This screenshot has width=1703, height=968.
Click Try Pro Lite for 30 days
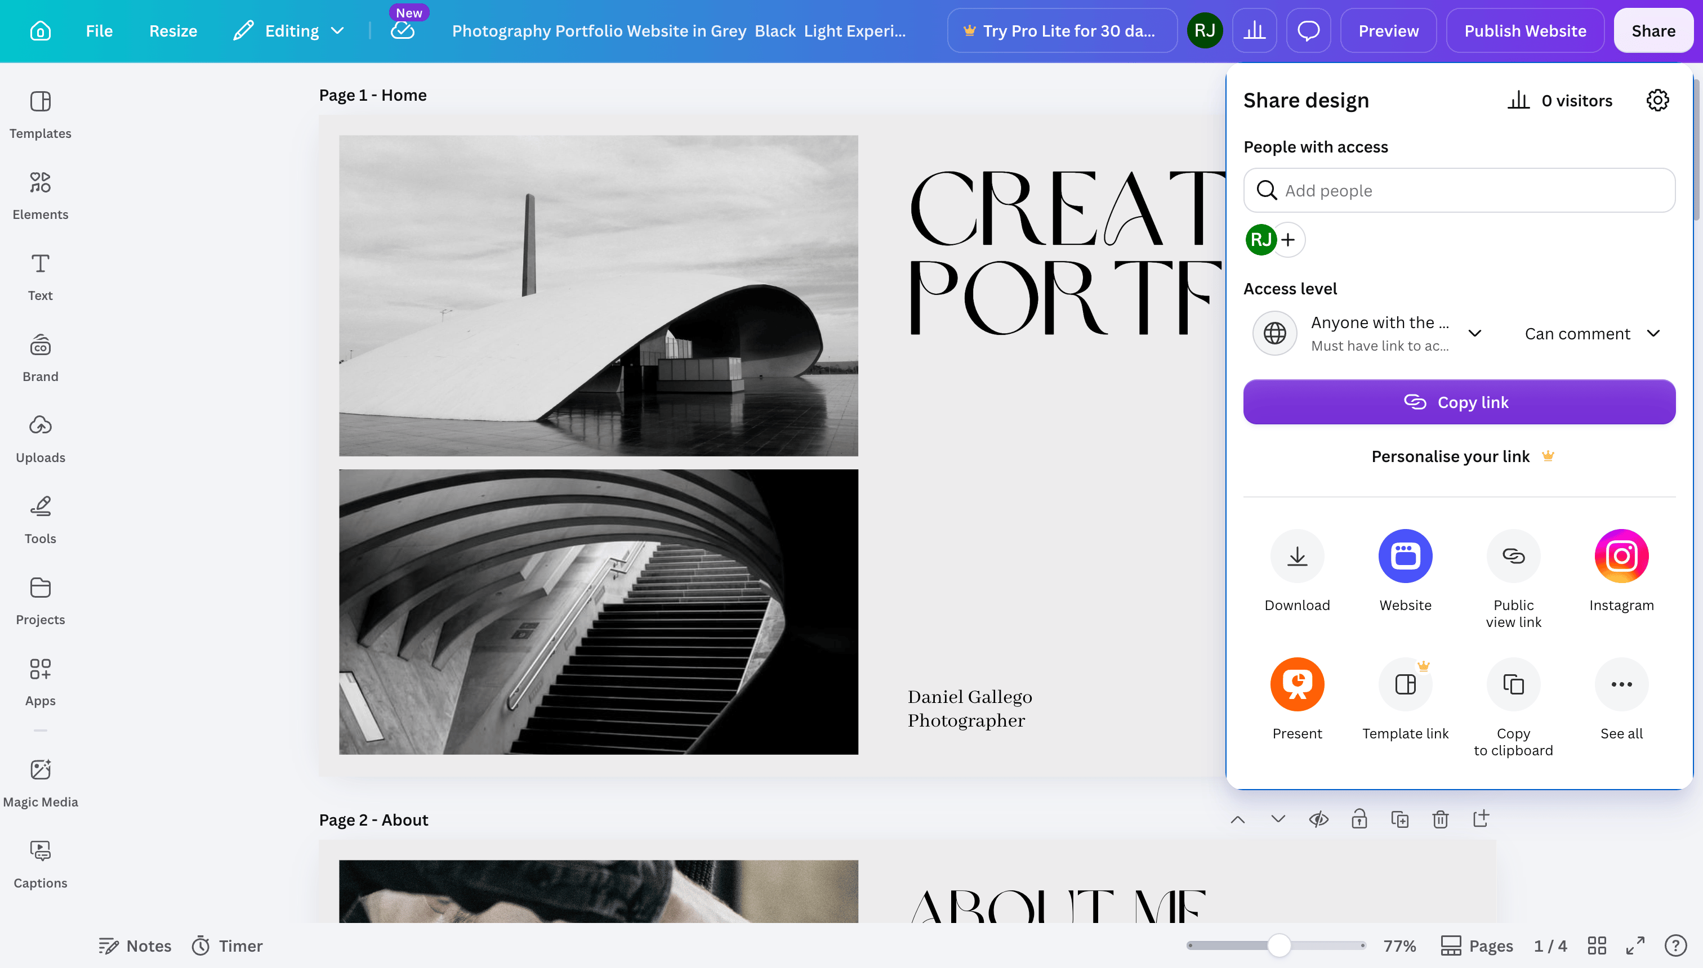[1062, 30]
